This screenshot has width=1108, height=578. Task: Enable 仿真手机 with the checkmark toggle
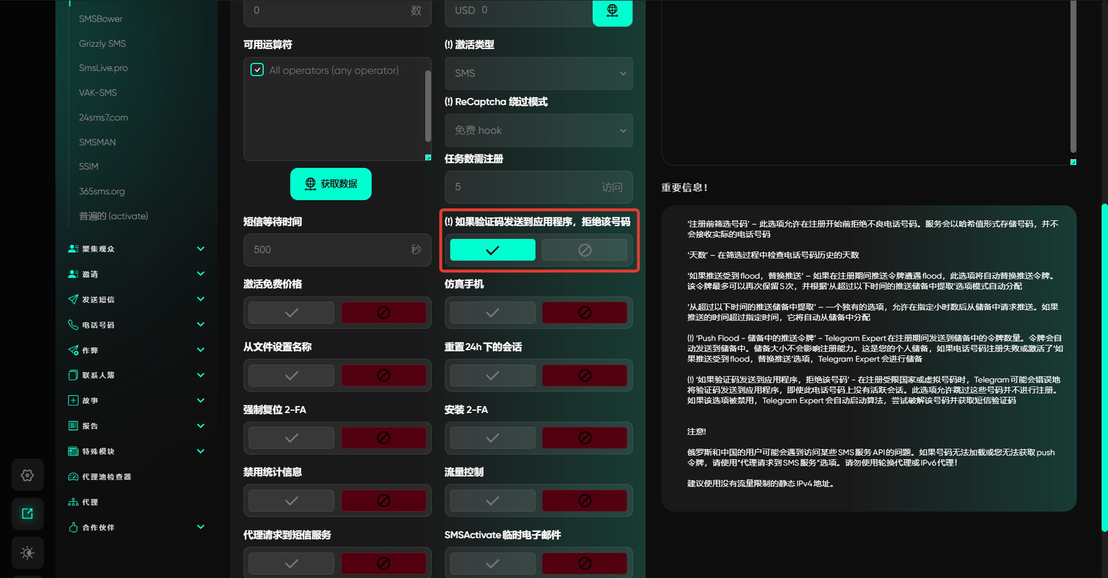[492, 313]
